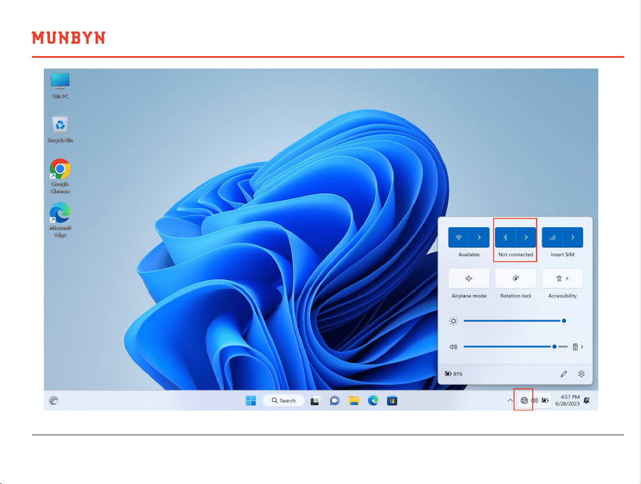Open the Recycle Bin desktop icon

pos(60,130)
